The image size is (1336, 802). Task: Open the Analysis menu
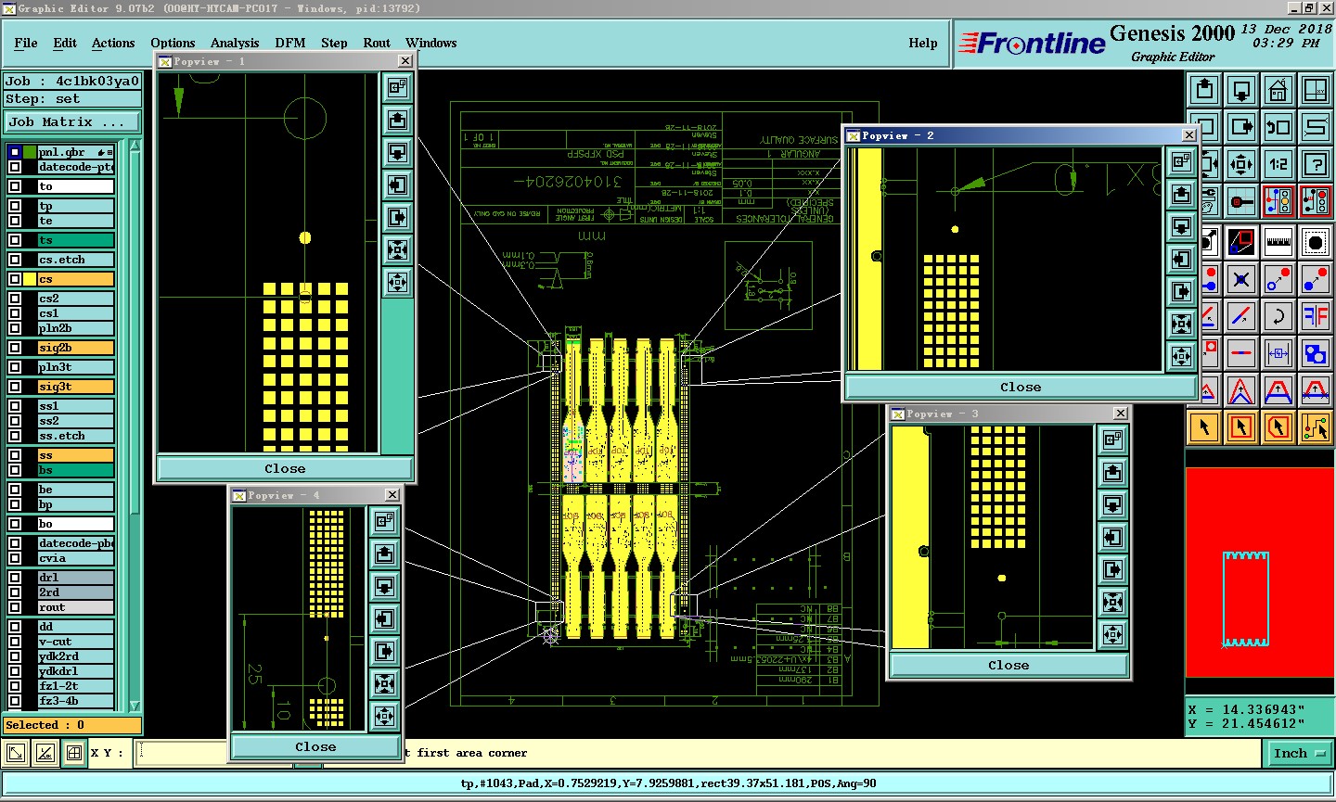tap(235, 43)
